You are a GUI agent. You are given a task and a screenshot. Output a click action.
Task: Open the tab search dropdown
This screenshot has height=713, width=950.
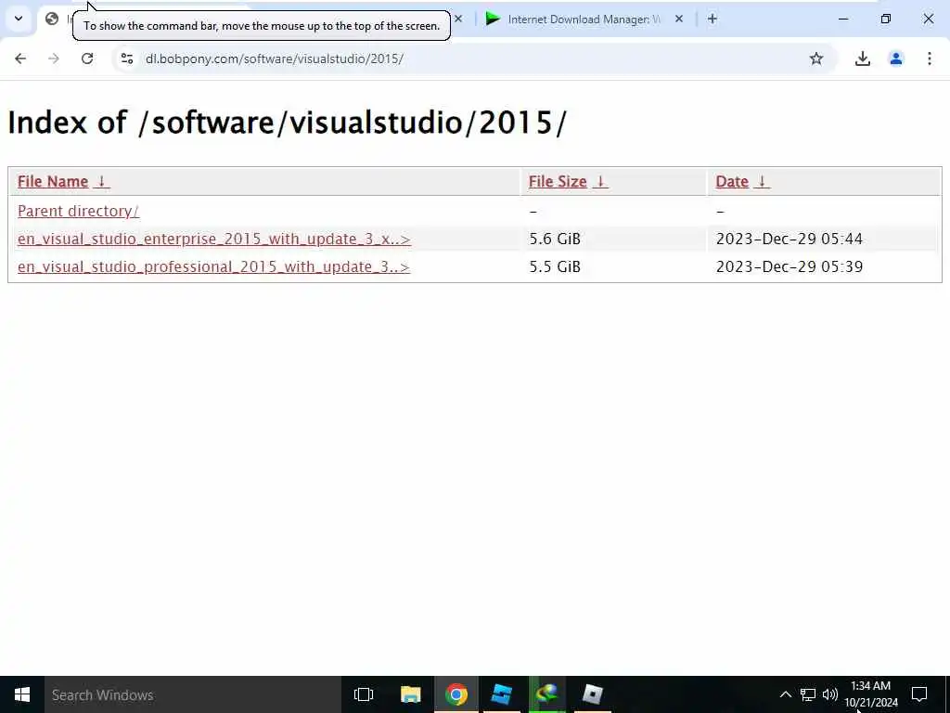(x=19, y=19)
